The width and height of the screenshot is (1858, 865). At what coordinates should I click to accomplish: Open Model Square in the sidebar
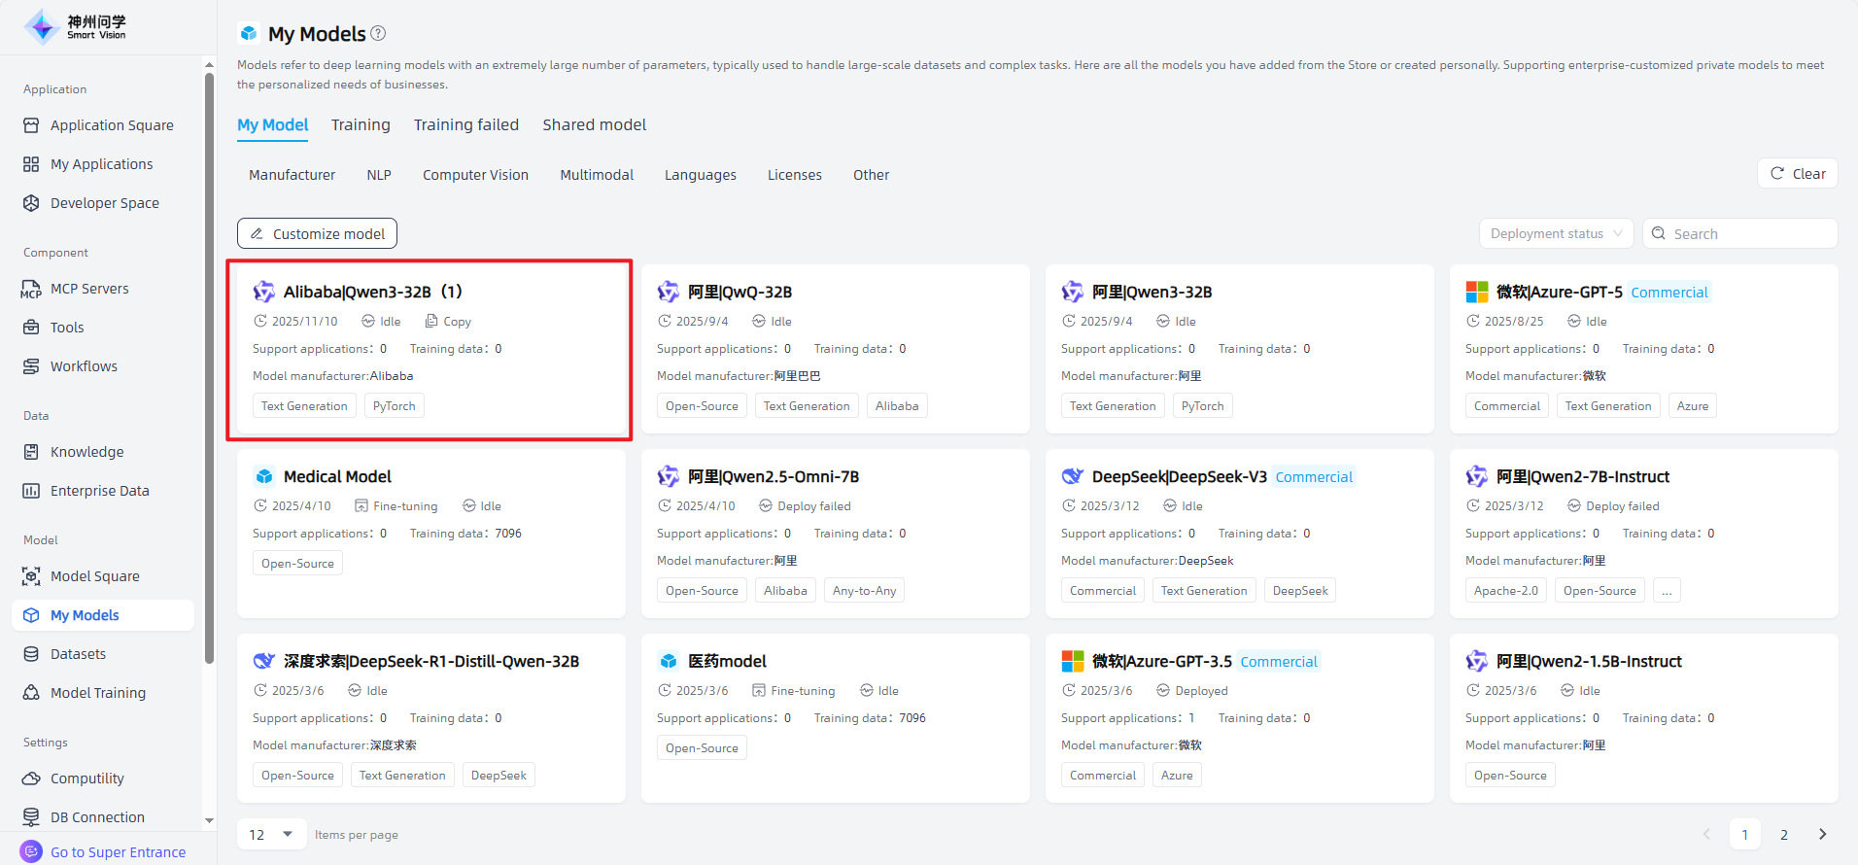pyautogui.click(x=94, y=576)
